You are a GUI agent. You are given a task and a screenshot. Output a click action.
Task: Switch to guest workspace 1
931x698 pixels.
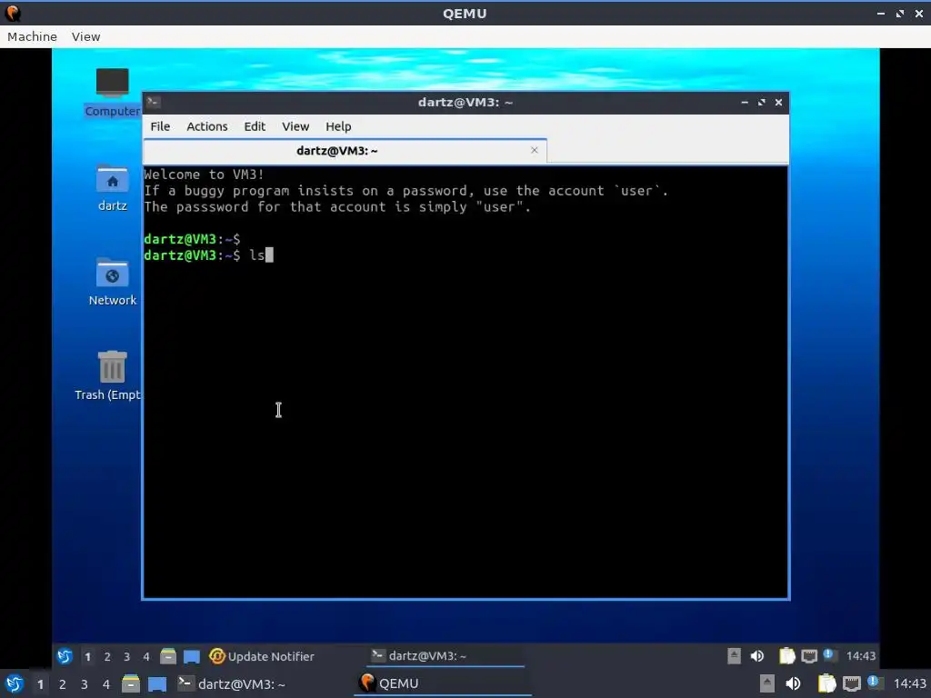click(x=88, y=656)
